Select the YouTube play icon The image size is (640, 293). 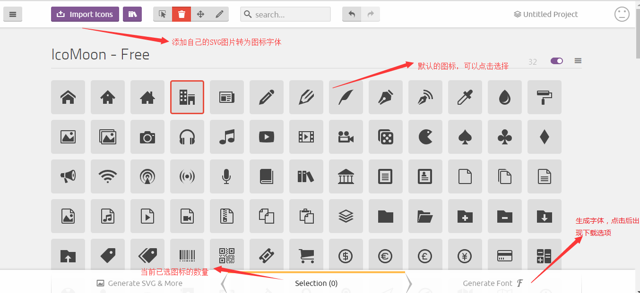[x=267, y=137]
